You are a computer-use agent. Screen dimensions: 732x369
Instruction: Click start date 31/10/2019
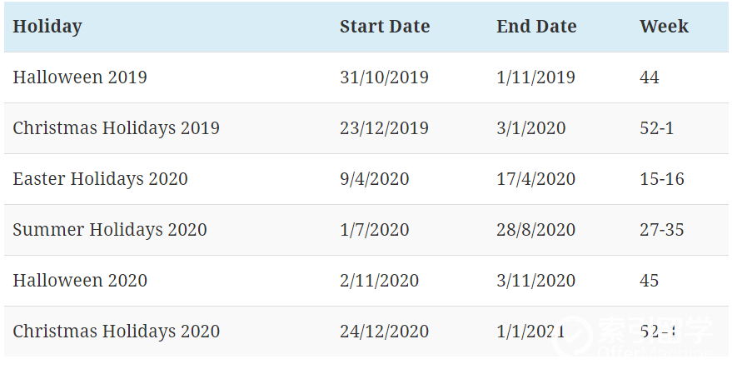384,77
